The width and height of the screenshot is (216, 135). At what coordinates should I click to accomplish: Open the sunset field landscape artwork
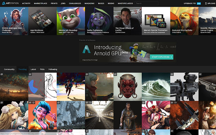(14, 87)
